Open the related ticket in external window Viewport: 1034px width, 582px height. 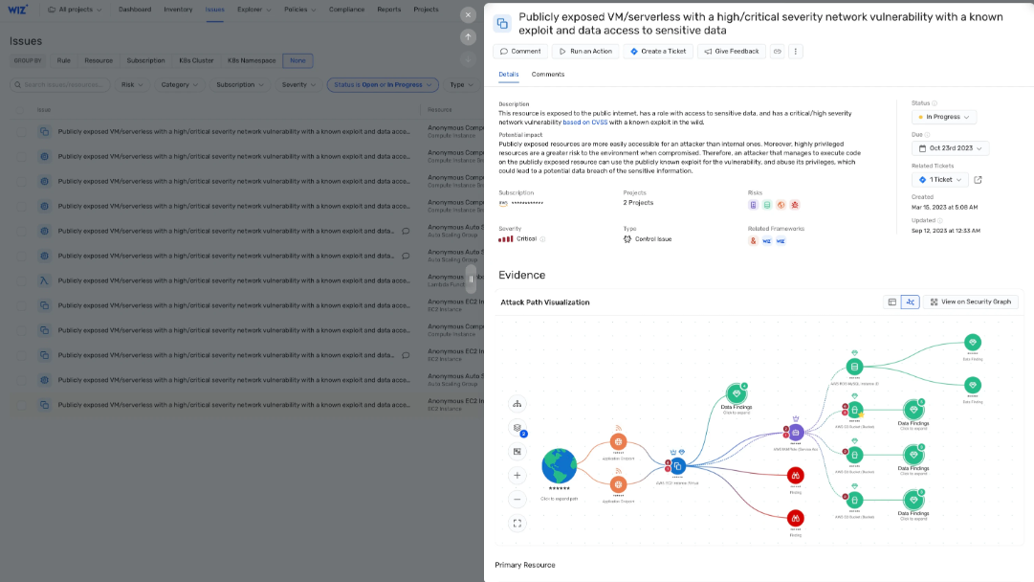pyautogui.click(x=978, y=179)
